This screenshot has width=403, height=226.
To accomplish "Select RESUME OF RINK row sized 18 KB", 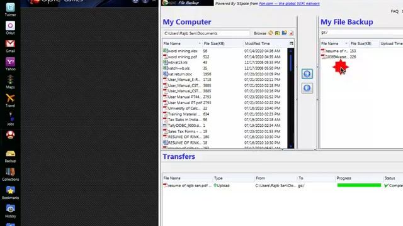I will (225, 143).
